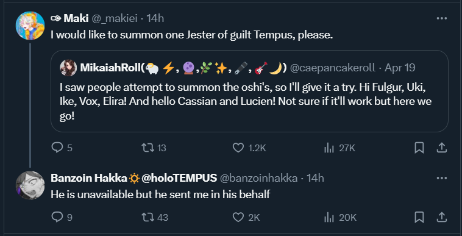This screenshot has height=236, width=462.
Task: Open more options on Maki's tweet
Action: click(442, 18)
